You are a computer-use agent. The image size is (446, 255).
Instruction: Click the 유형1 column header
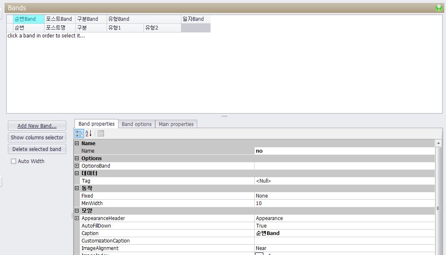(x=125, y=28)
